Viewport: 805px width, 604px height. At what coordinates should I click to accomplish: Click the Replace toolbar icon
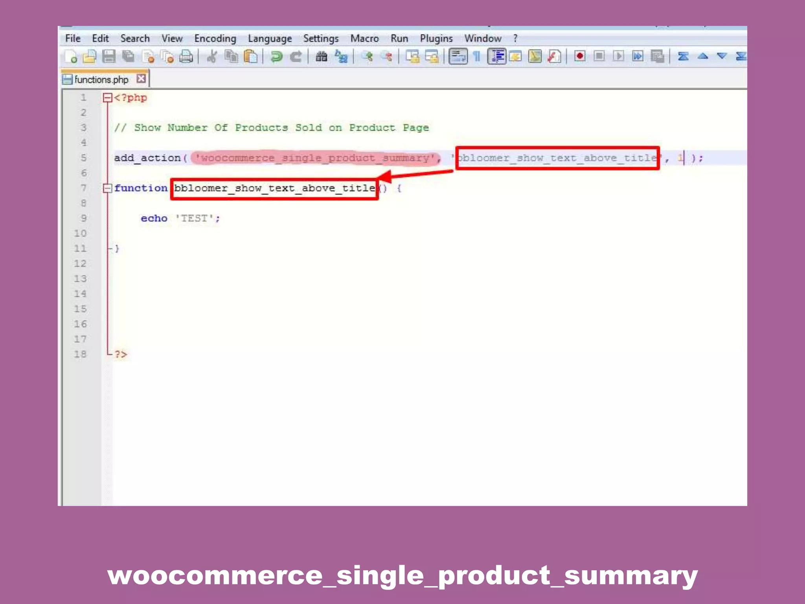(341, 57)
